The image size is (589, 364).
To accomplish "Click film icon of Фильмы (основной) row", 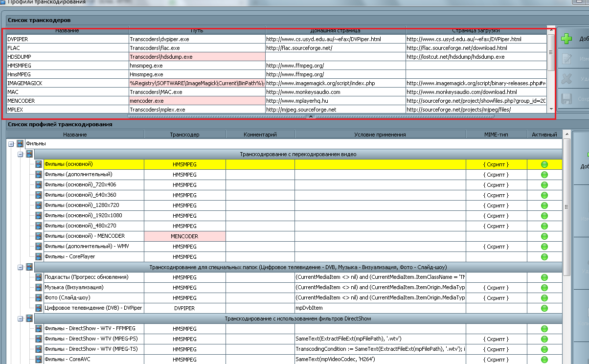I will click(39, 164).
